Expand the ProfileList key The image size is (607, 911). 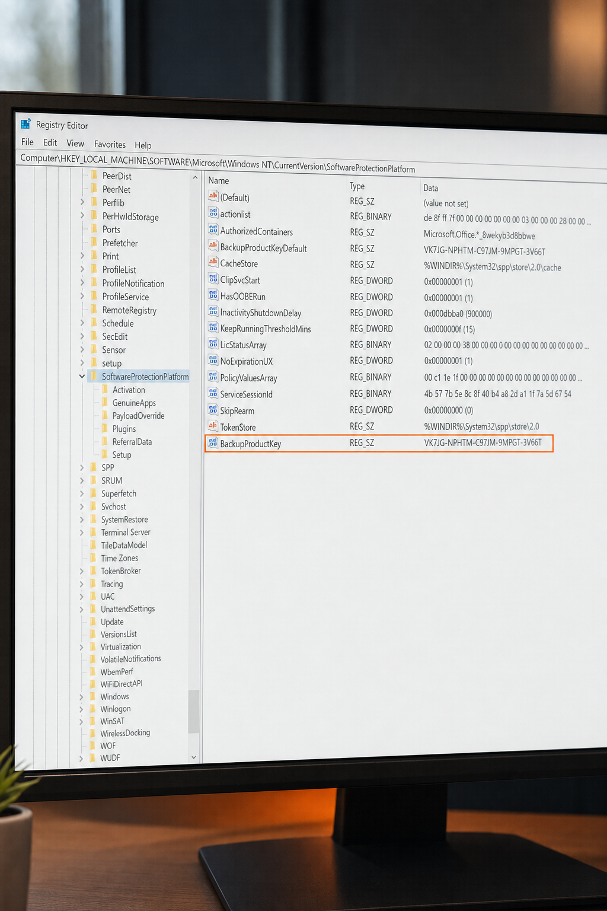(x=82, y=269)
